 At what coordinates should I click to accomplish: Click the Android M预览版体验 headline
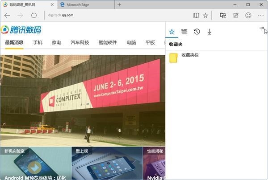pyautogui.click(x=35, y=178)
